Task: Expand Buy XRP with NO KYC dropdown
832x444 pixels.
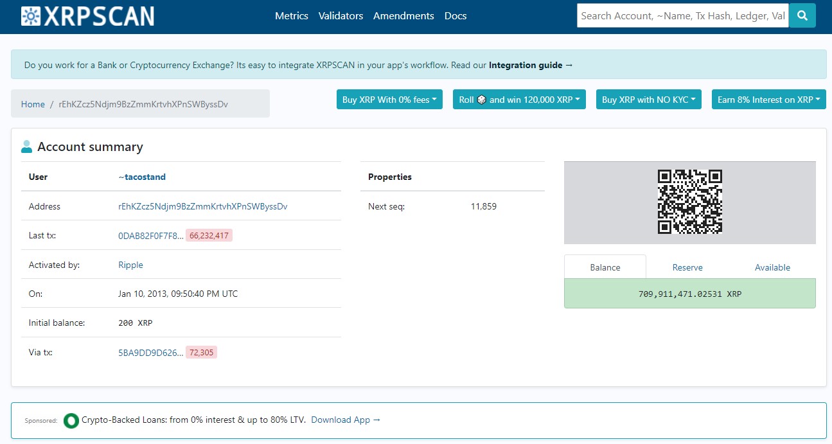Action: (x=648, y=100)
